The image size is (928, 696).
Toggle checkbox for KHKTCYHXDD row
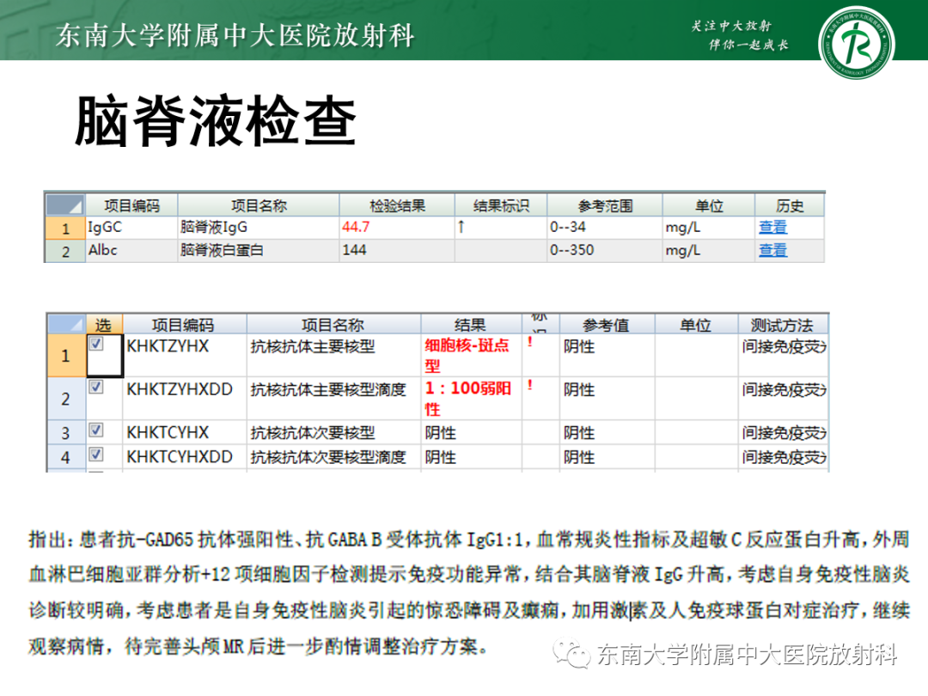coord(96,455)
